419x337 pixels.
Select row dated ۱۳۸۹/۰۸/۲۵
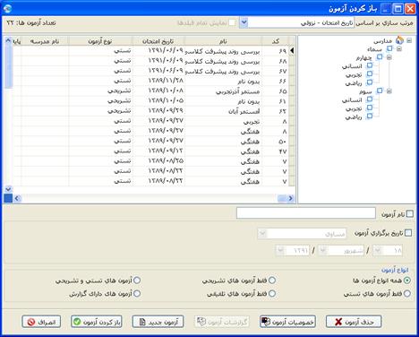point(151,161)
